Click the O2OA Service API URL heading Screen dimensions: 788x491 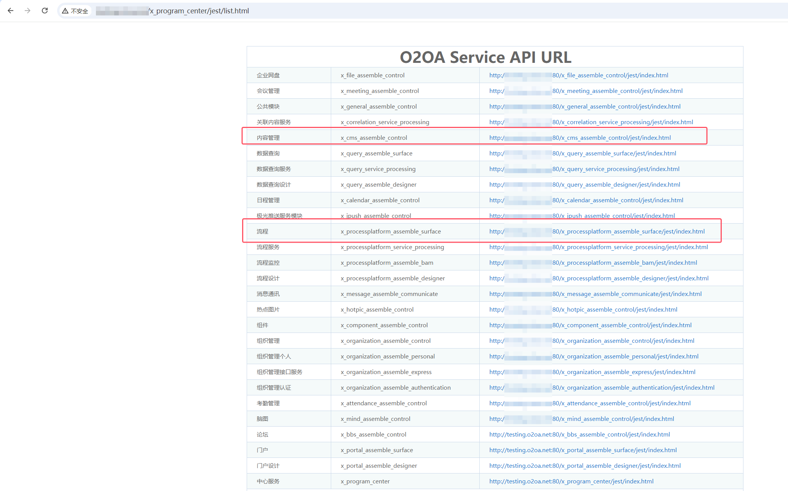click(485, 58)
